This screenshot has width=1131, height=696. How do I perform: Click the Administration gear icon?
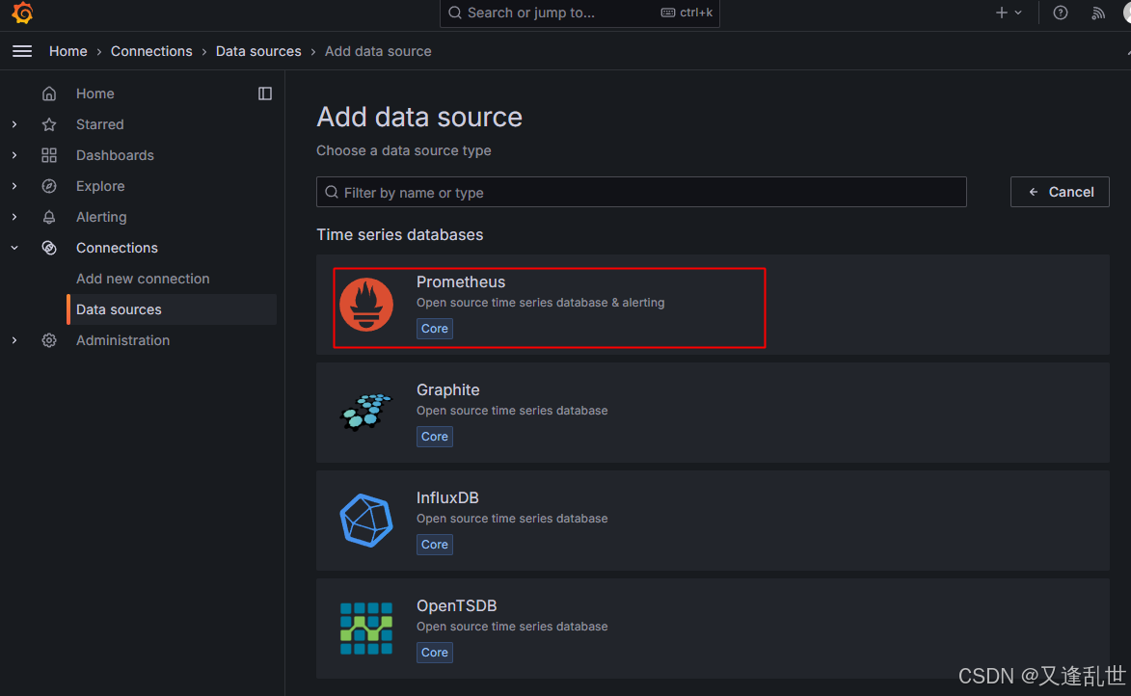pos(49,340)
